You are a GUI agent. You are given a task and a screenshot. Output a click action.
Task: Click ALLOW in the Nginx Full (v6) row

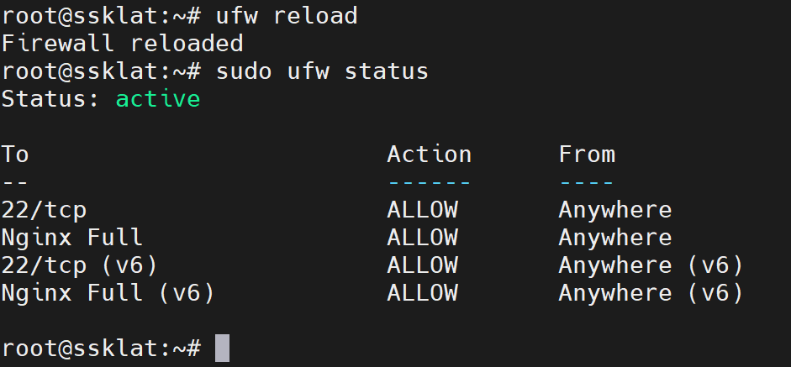coord(422,293)
